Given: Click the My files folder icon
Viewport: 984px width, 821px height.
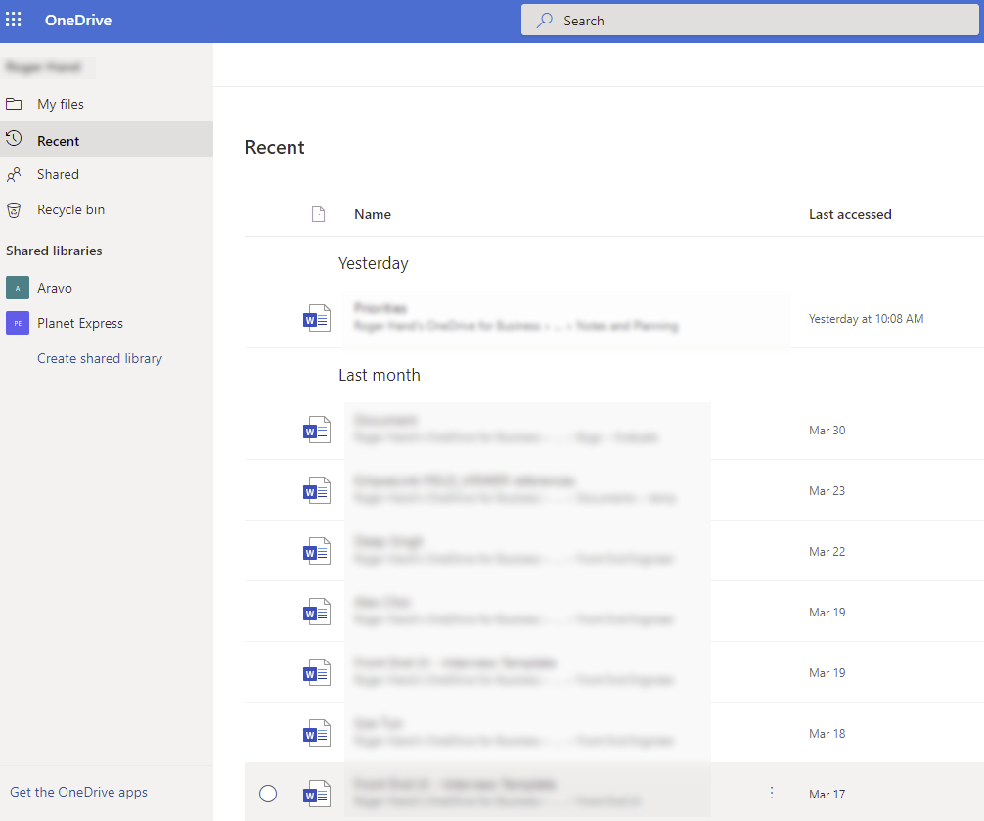Looking at the screenshot, I should pos(14,104).
